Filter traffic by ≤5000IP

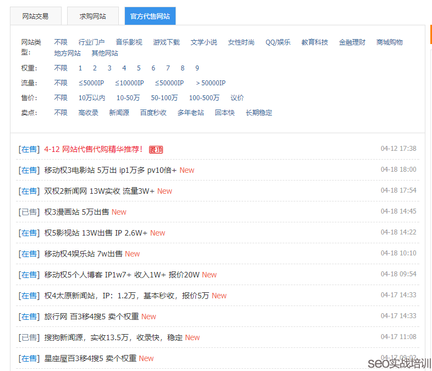[91, 83]
